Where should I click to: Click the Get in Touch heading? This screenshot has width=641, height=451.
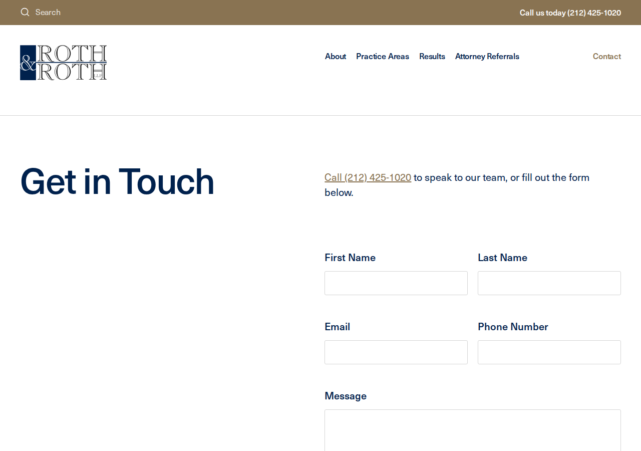coord(117,181)
